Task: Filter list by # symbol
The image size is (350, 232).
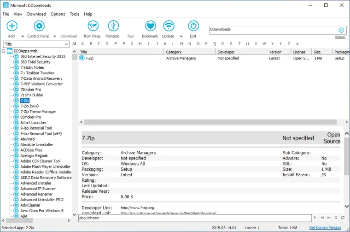Action: pos(297,44)
